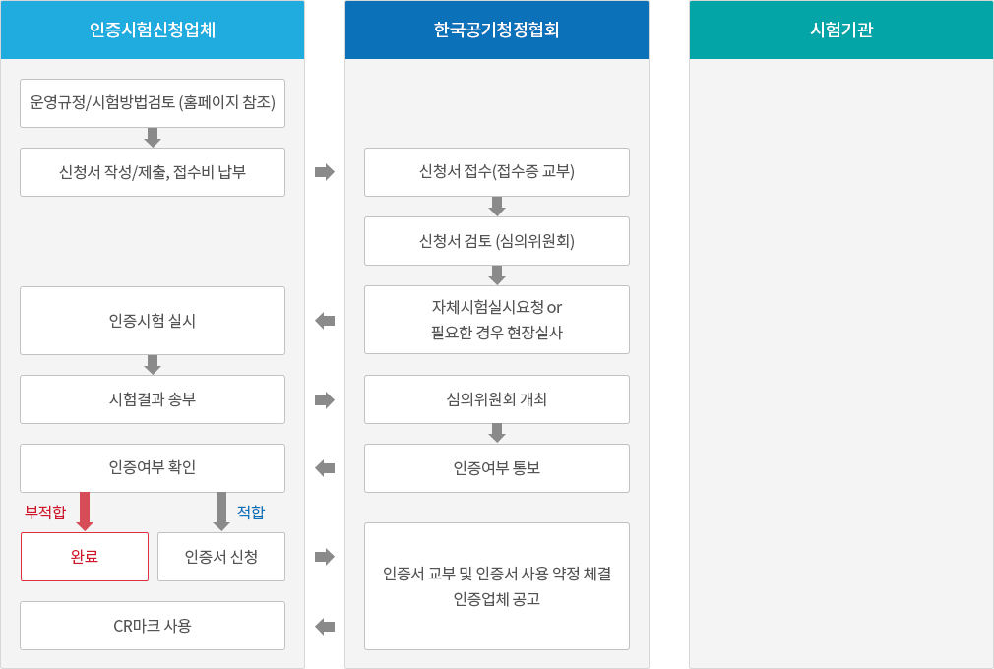Click the 한국공기청정협회 column header

(496, 30)
